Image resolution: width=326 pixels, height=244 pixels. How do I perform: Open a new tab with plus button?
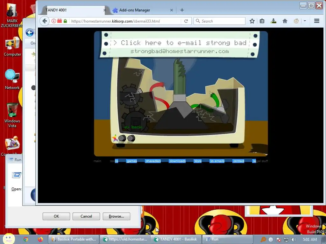click(182, 10)
